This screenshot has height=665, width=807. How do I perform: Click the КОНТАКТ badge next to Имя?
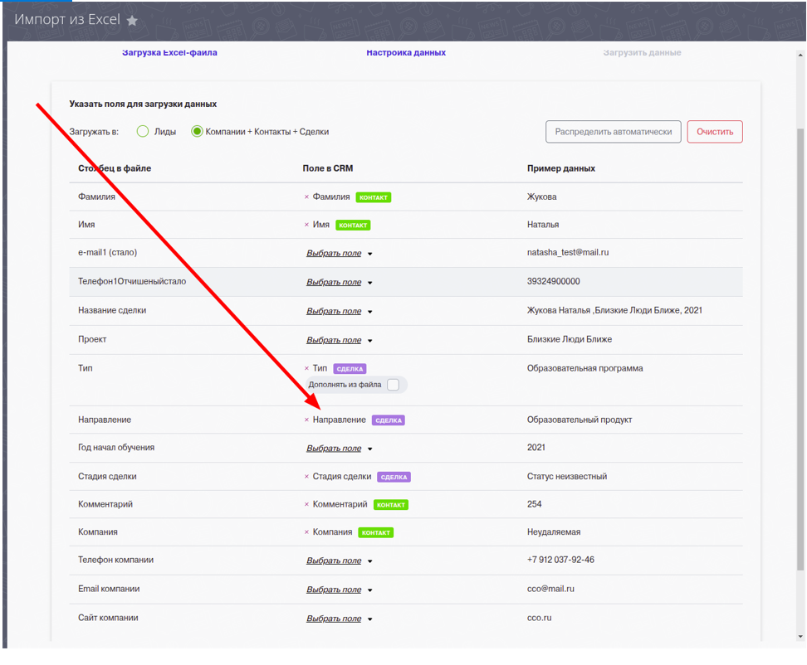[x=353, y=225]
